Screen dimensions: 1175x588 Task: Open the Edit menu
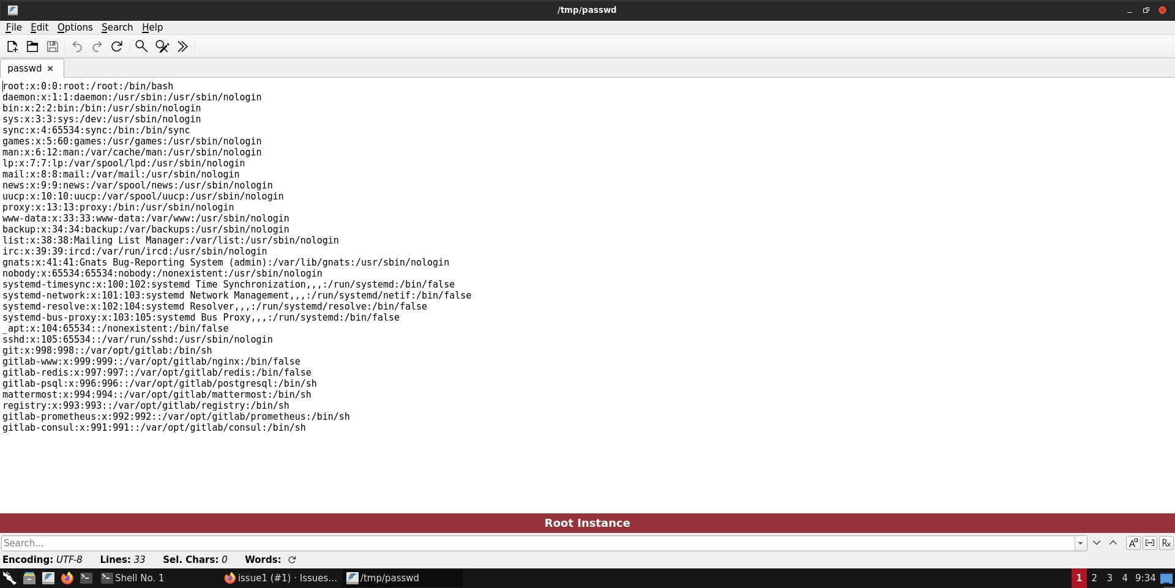click(39, 27)
